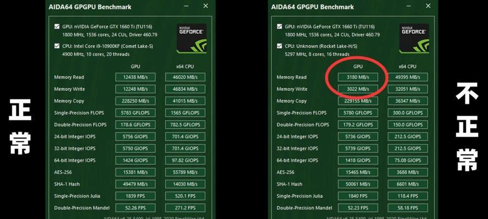Click the left window's AIDA64 GPGPU Benchmark title
Image resolution: width=488 pixels, height=219 pixels.
tap(90, 7)
